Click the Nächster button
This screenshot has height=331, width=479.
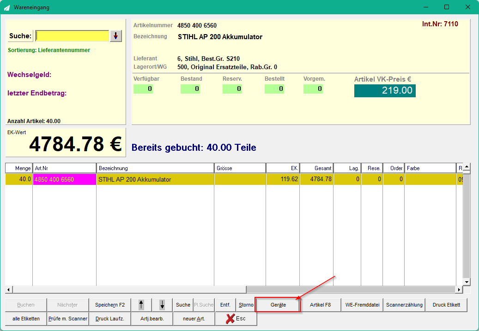(68, 305)
